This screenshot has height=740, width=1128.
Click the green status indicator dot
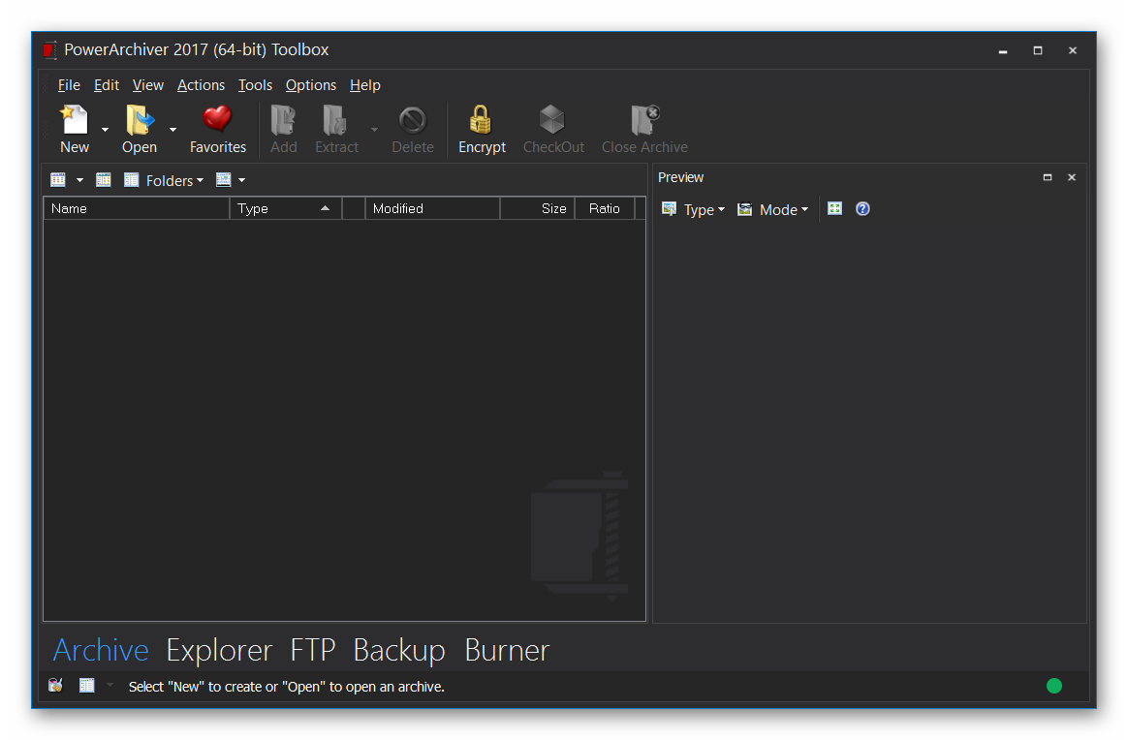pyautogui.click(x=1054, y=686)
